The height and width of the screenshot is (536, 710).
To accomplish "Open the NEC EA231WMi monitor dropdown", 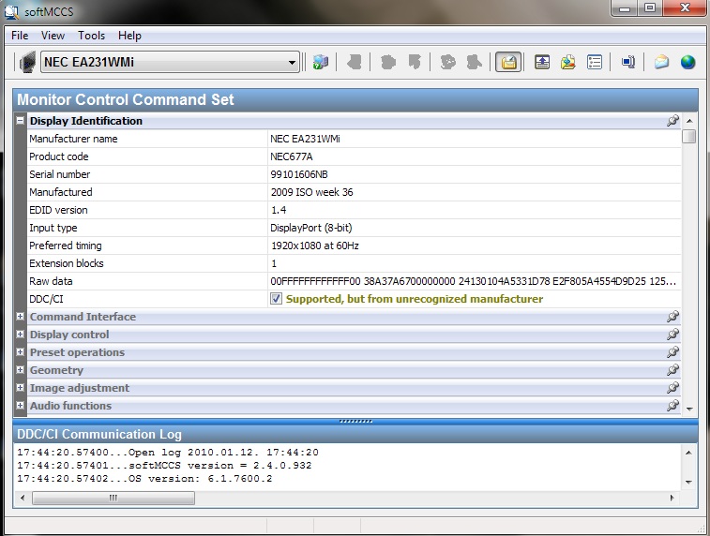I will (292, 63).
